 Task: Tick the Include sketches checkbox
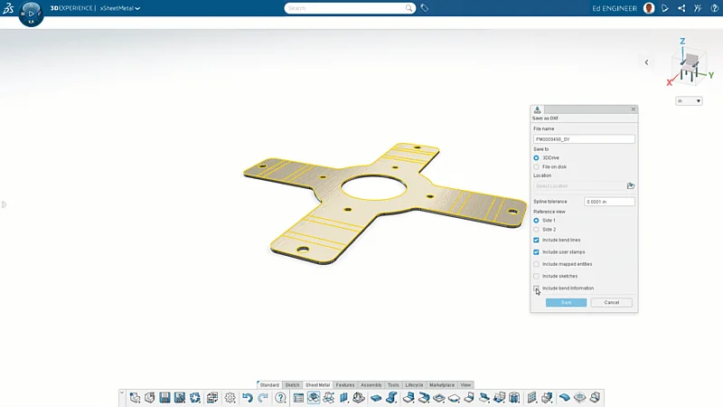537,276
